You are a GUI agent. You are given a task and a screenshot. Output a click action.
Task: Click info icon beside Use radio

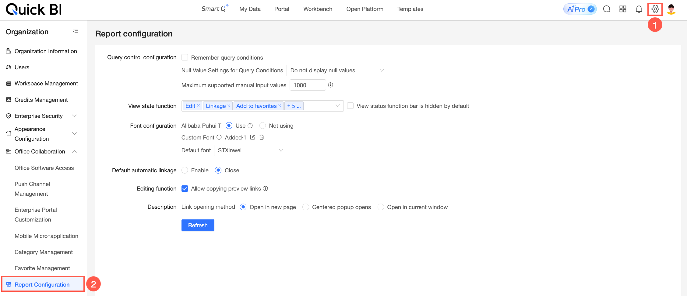point(250,126)
